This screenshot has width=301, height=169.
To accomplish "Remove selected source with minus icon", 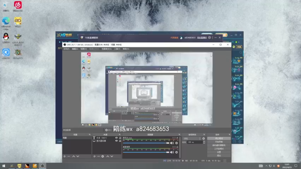I will (x=99, y=156).
